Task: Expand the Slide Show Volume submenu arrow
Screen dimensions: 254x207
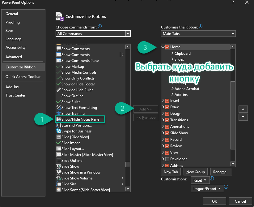Action: (x=123, y=178)
